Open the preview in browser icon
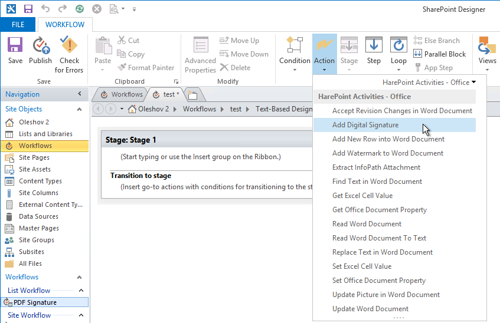This screenshot has height=323, width=500. tap(114, 9)
